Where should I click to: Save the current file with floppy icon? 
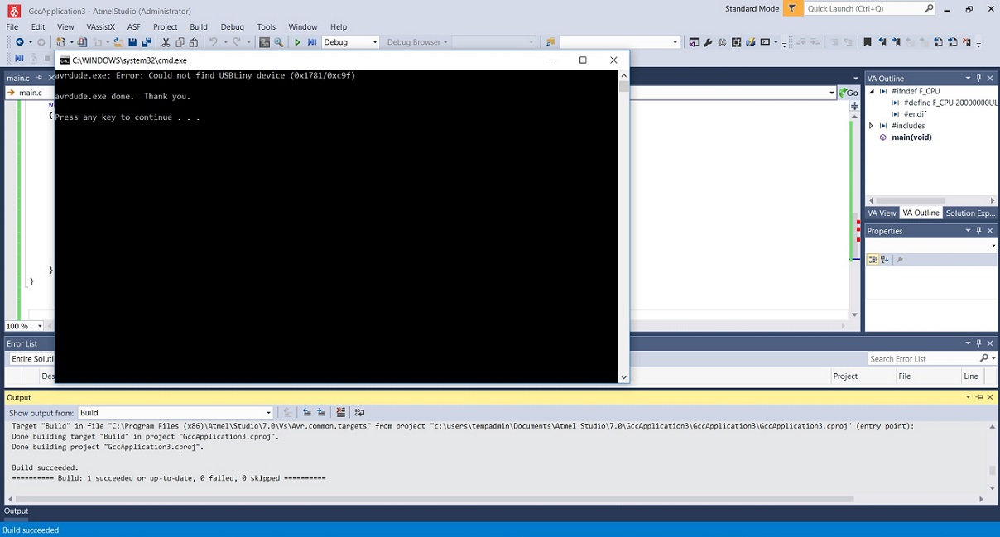point(132,42)
